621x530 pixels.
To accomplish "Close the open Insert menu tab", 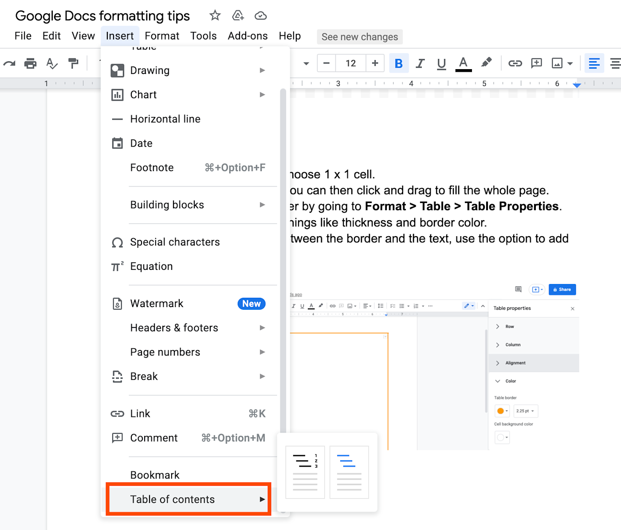I will coord(120,36).
